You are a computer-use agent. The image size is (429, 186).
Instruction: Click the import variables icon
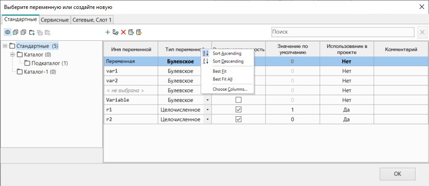coord(139,32)
